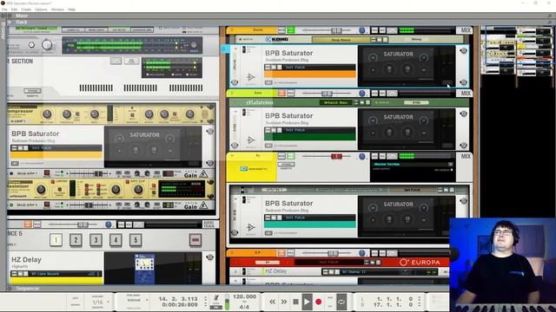Open the Master Section output dropdown
The height and width of the screenshot is (312, 556).
450,165
